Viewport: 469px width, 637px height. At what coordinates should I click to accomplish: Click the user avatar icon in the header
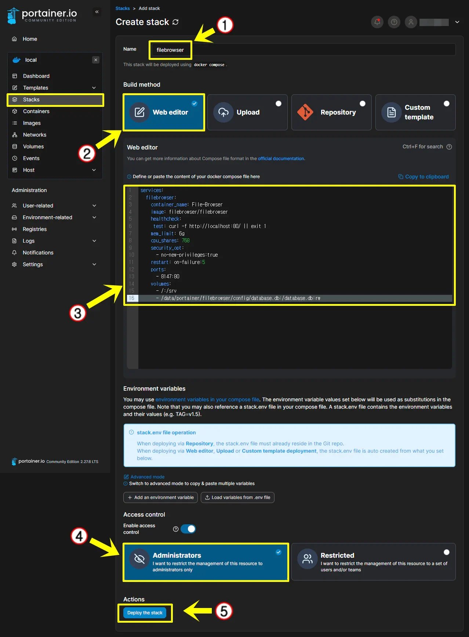411,22
